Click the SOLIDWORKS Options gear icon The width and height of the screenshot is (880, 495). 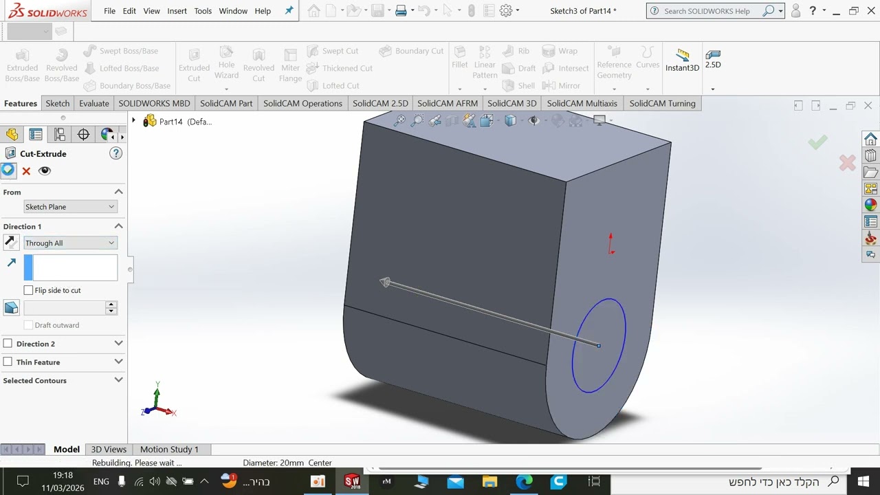coord(506,11)
